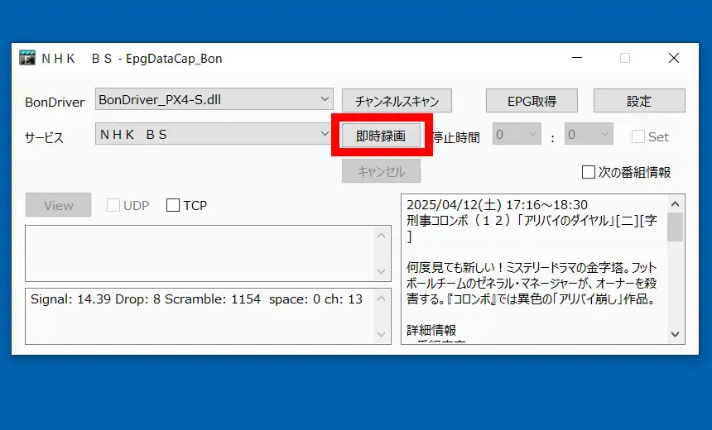712x430 pixels.
Task: Click the EPG取得 button
Action: coord(532,101)
